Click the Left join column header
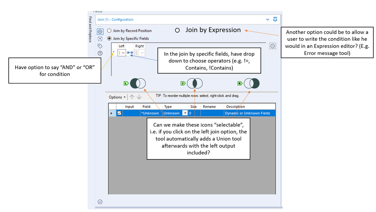Screen dimensions: 376x212 click(x=122, y=46)
